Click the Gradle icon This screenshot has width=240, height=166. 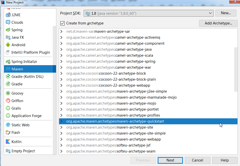pos(8,84)
